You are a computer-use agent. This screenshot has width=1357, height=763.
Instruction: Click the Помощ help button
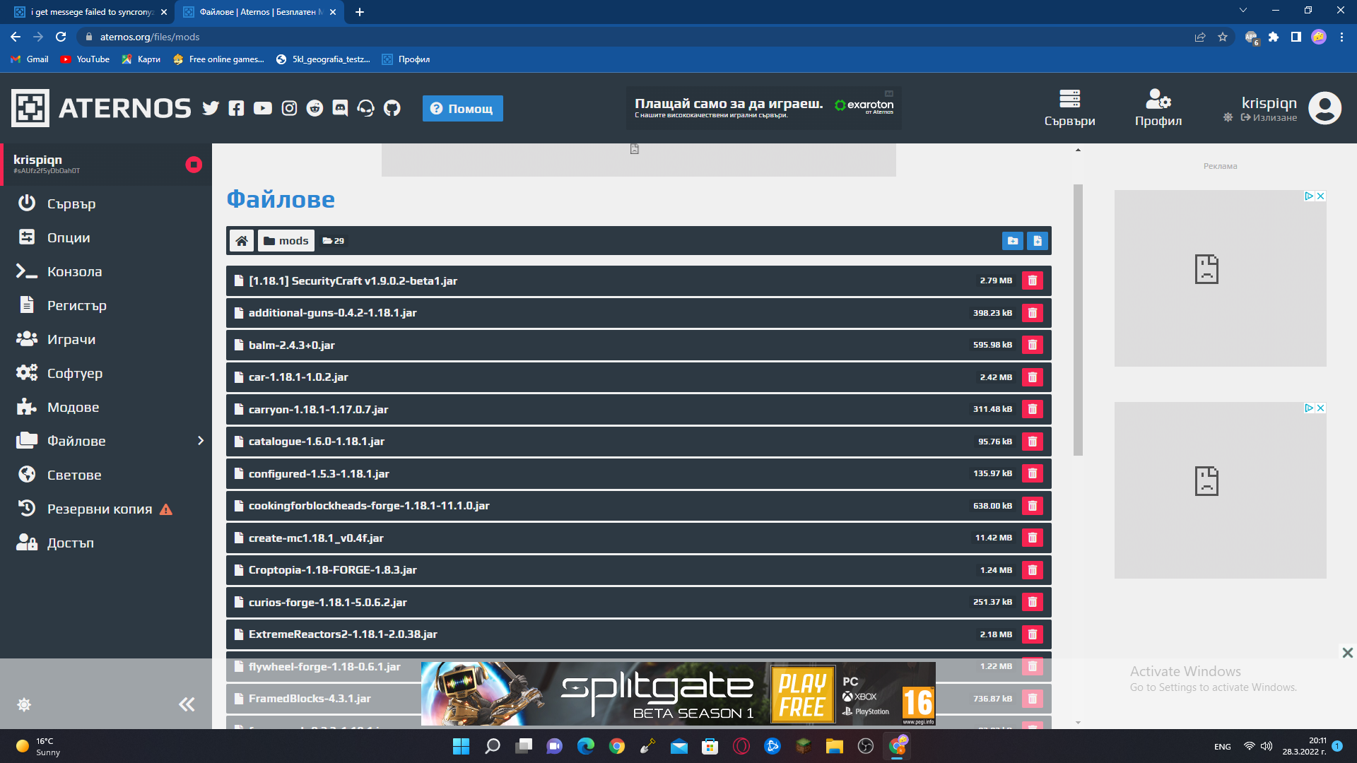[463, 108]
